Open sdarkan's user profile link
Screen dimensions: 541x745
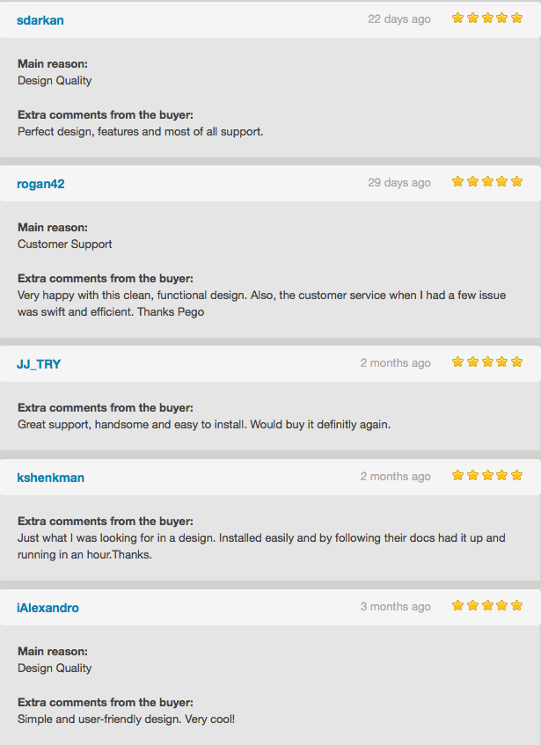tap(40, 20)
